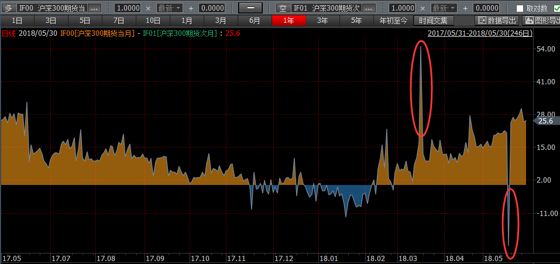Screen dimensions: 560x264
Task: Click the date range link 2017/05/31-2018/05/30
Action: tap(480, 33)
